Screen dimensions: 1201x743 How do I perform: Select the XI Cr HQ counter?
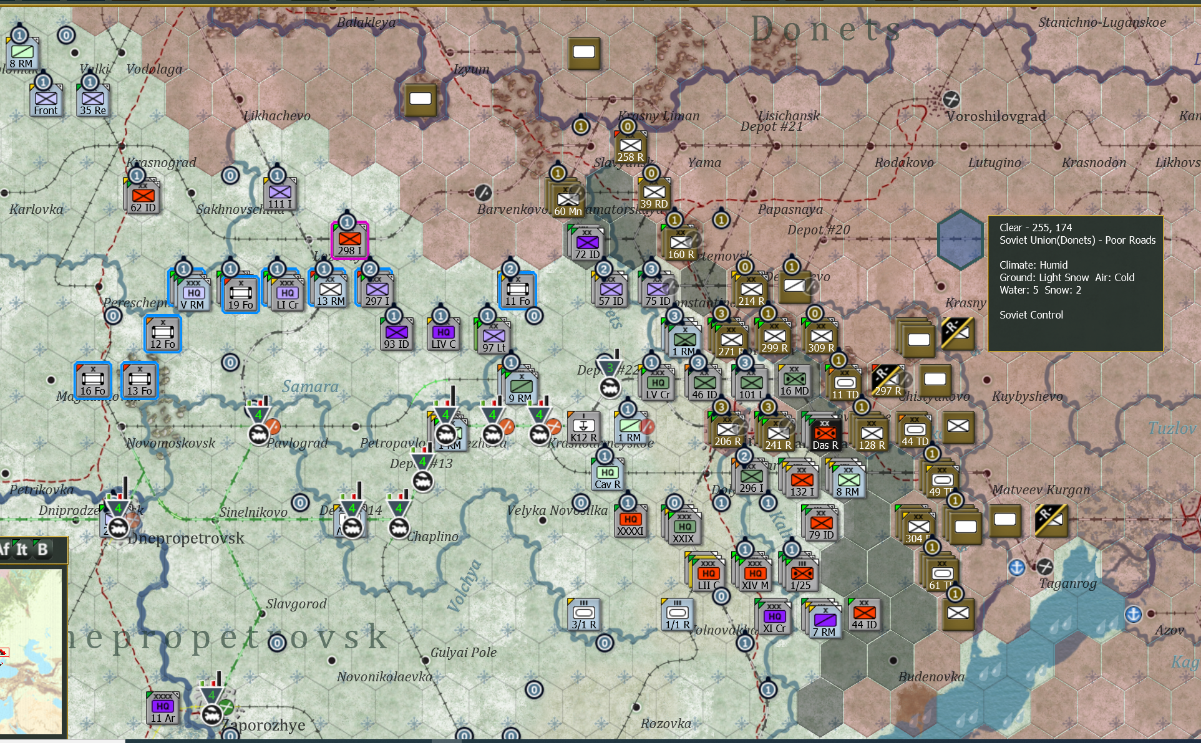click(774, 618)
